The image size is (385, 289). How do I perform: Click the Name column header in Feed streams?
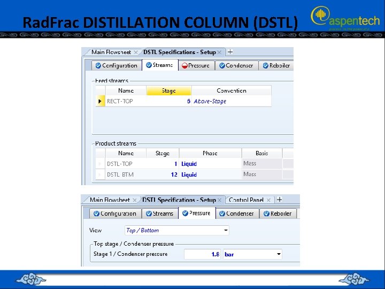click(126, 90)
